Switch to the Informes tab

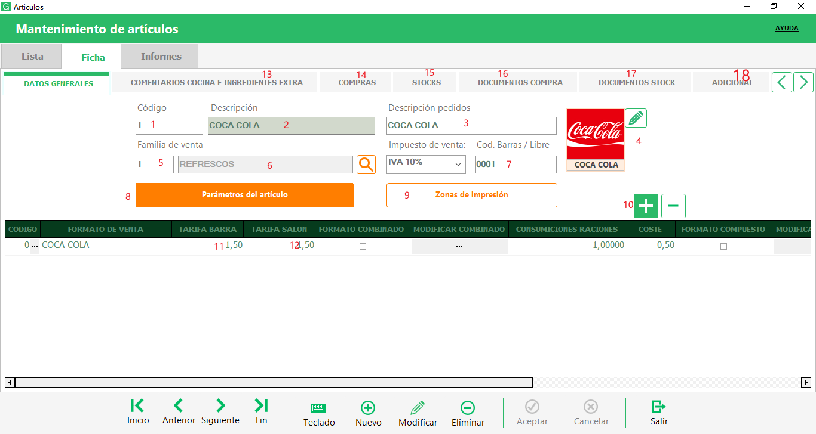click(161, 57)
